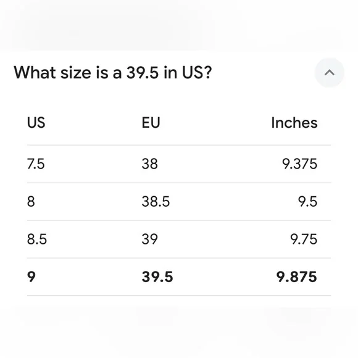
Task: Select the Inches column header
Action: [294, 123]
